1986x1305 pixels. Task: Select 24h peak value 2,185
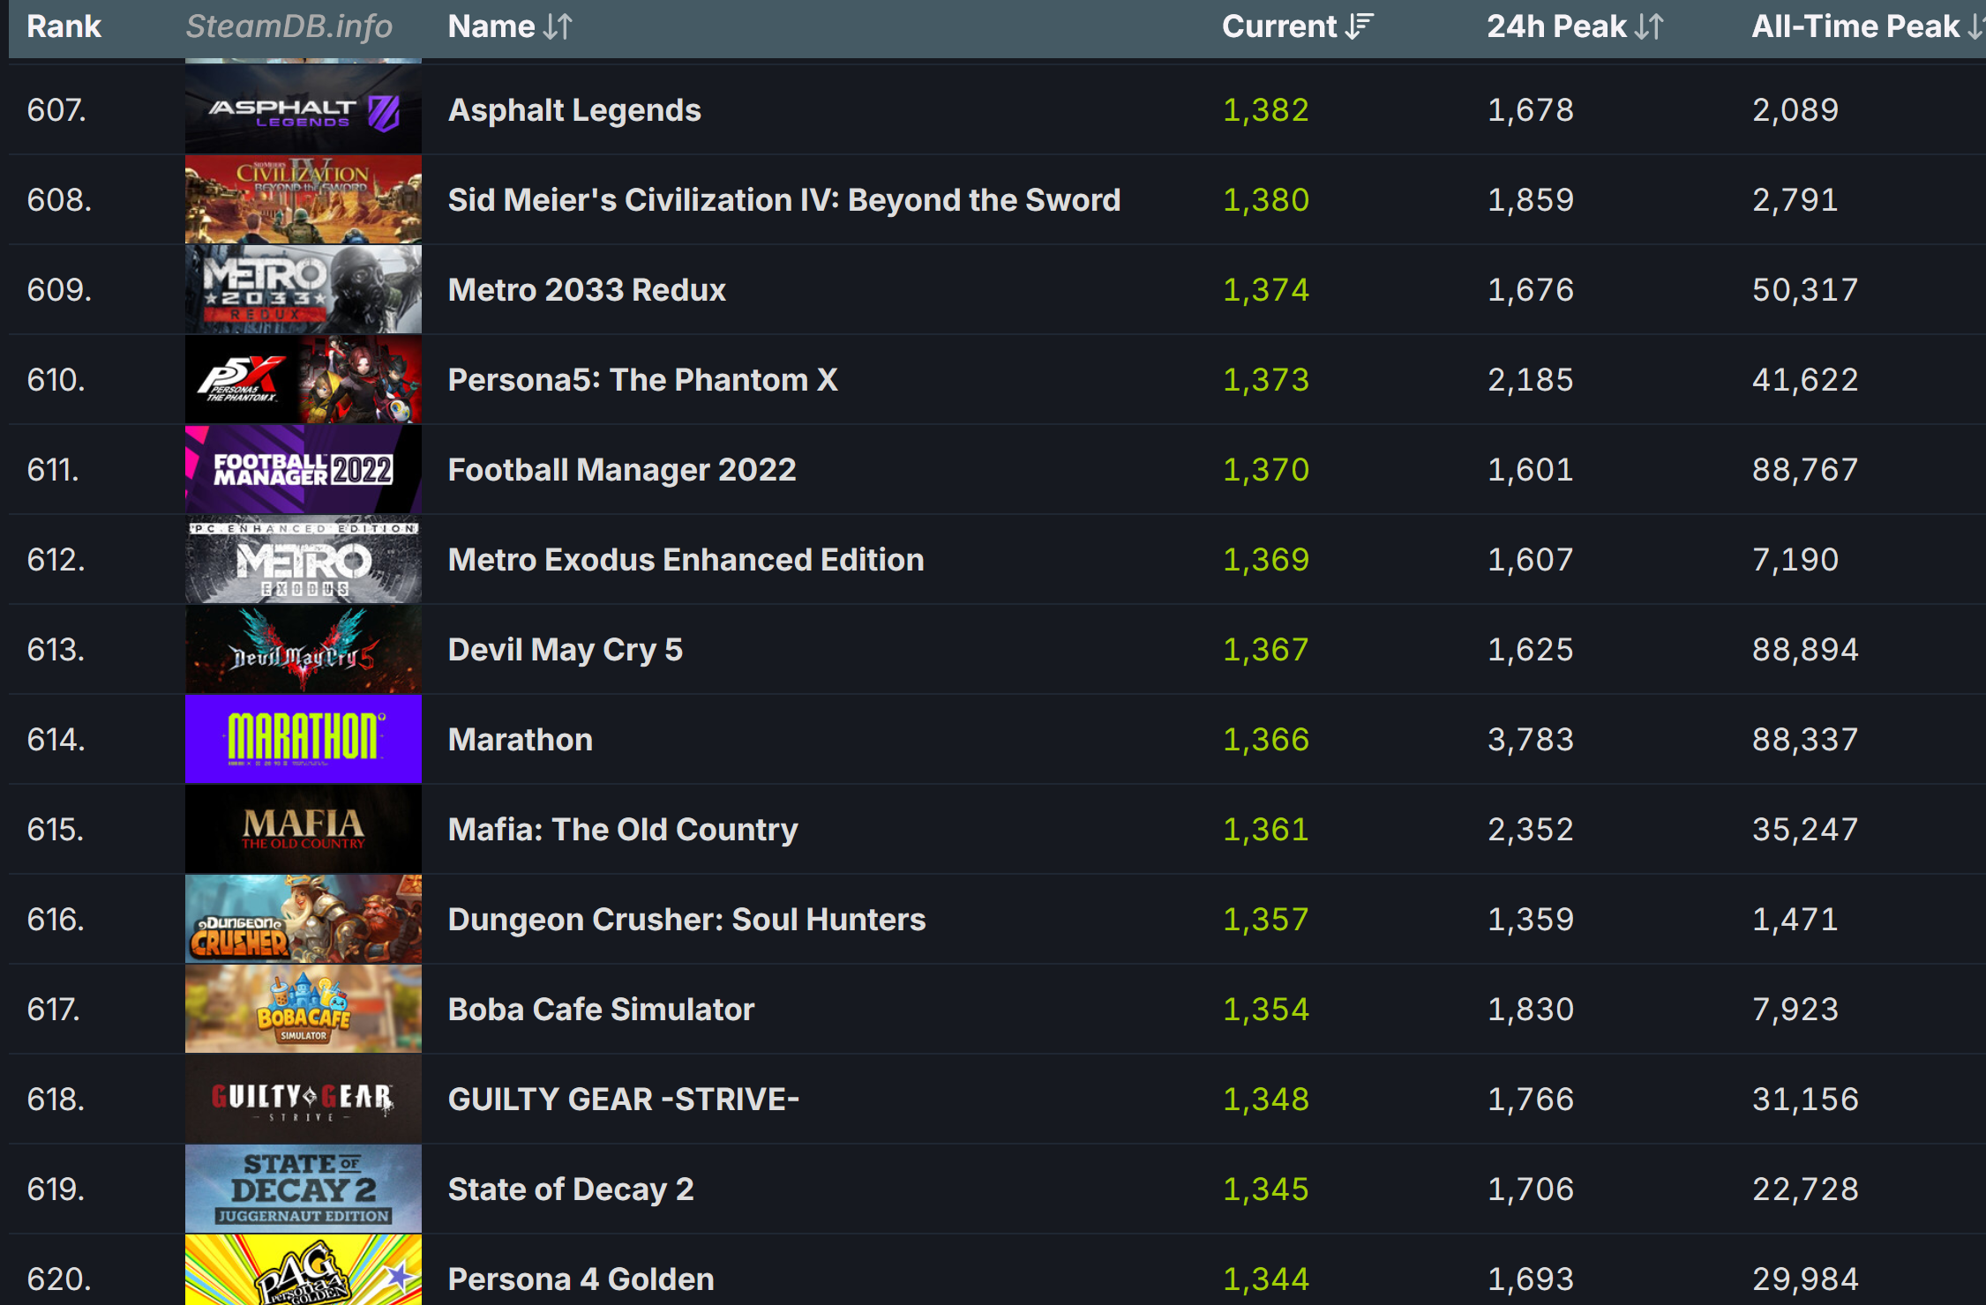pyautogui.click(x=1531, y=380)
